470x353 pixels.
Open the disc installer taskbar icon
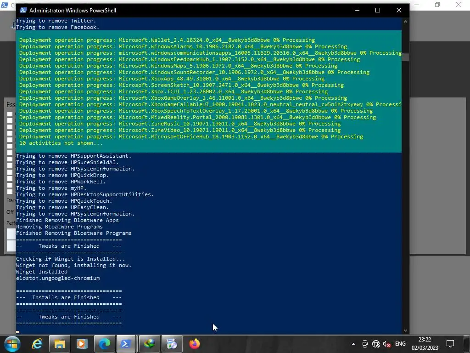172,344
